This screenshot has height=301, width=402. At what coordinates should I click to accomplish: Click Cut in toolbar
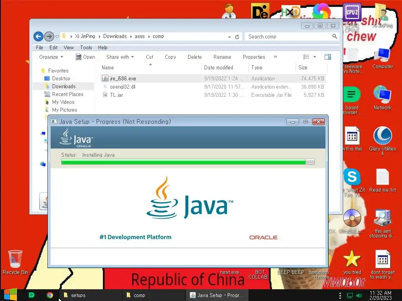(150, 57)
